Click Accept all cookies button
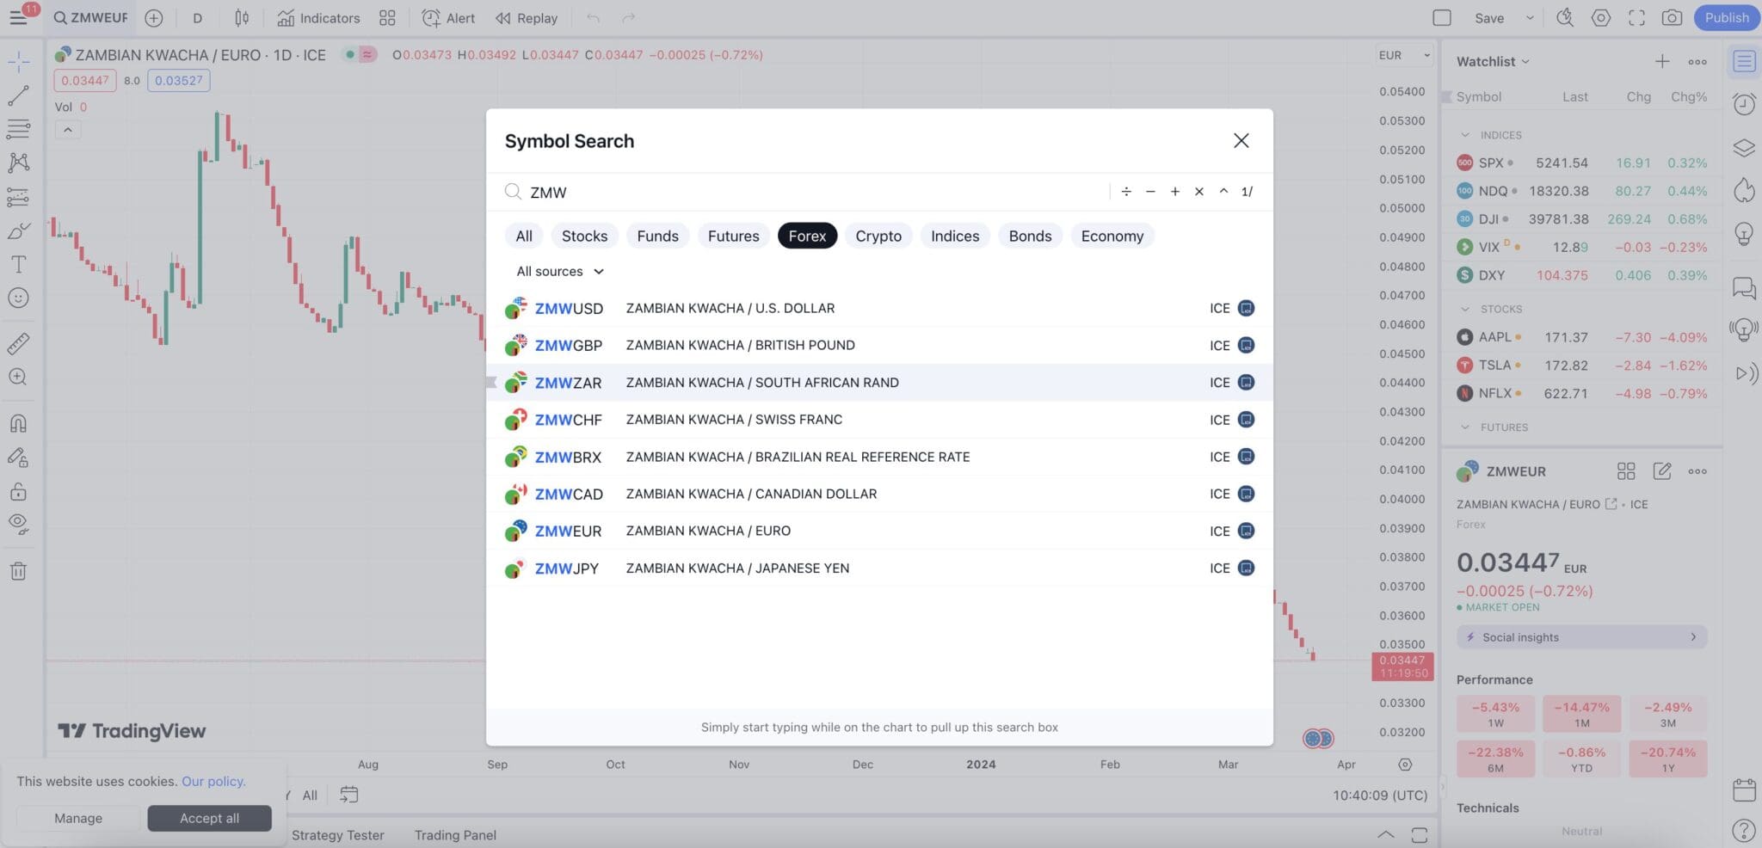This screenshot has height=848, width=1762. point(209,818)
